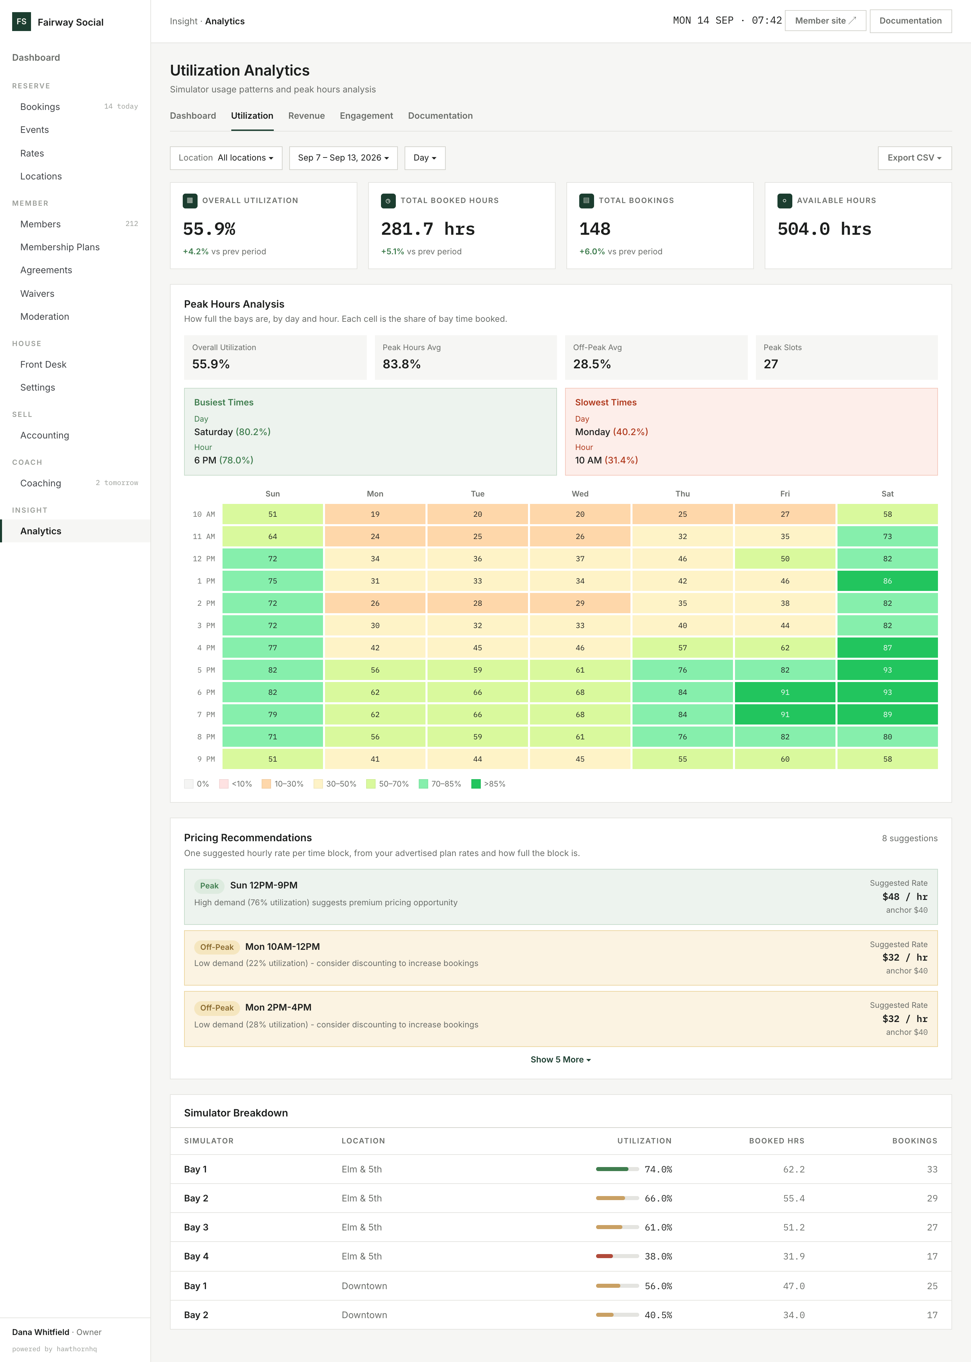Click the Peak Hours Avg 83.8% stat

pyautogui.click(x=465, y=357)
